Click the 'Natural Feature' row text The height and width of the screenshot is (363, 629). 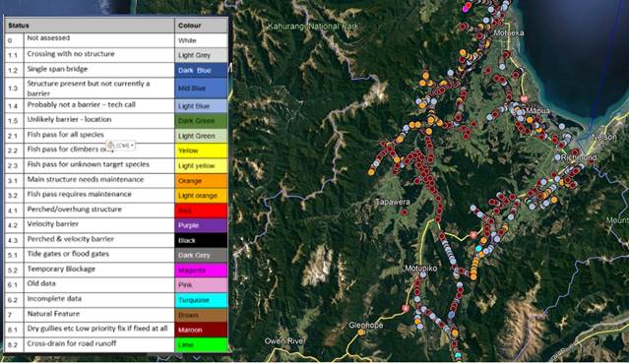[53, 314]
